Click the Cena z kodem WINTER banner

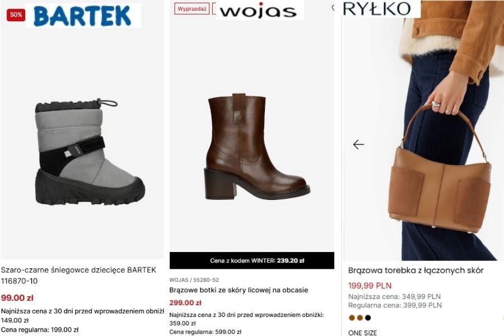coord(251,260)
